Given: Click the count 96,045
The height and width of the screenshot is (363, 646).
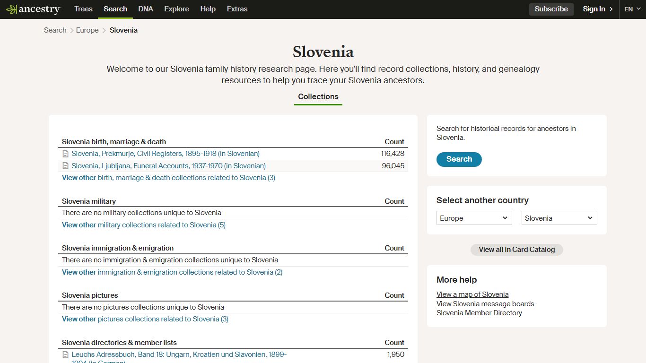Looking at the screenshot, I should 393,166.
